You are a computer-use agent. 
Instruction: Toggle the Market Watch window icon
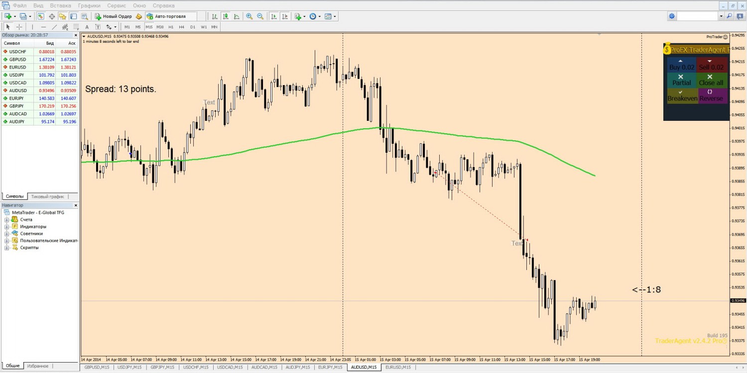click(41, 16)
